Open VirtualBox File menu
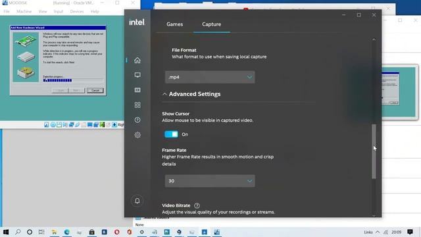This screenshot has height=237, width=421. coord(7,12)
